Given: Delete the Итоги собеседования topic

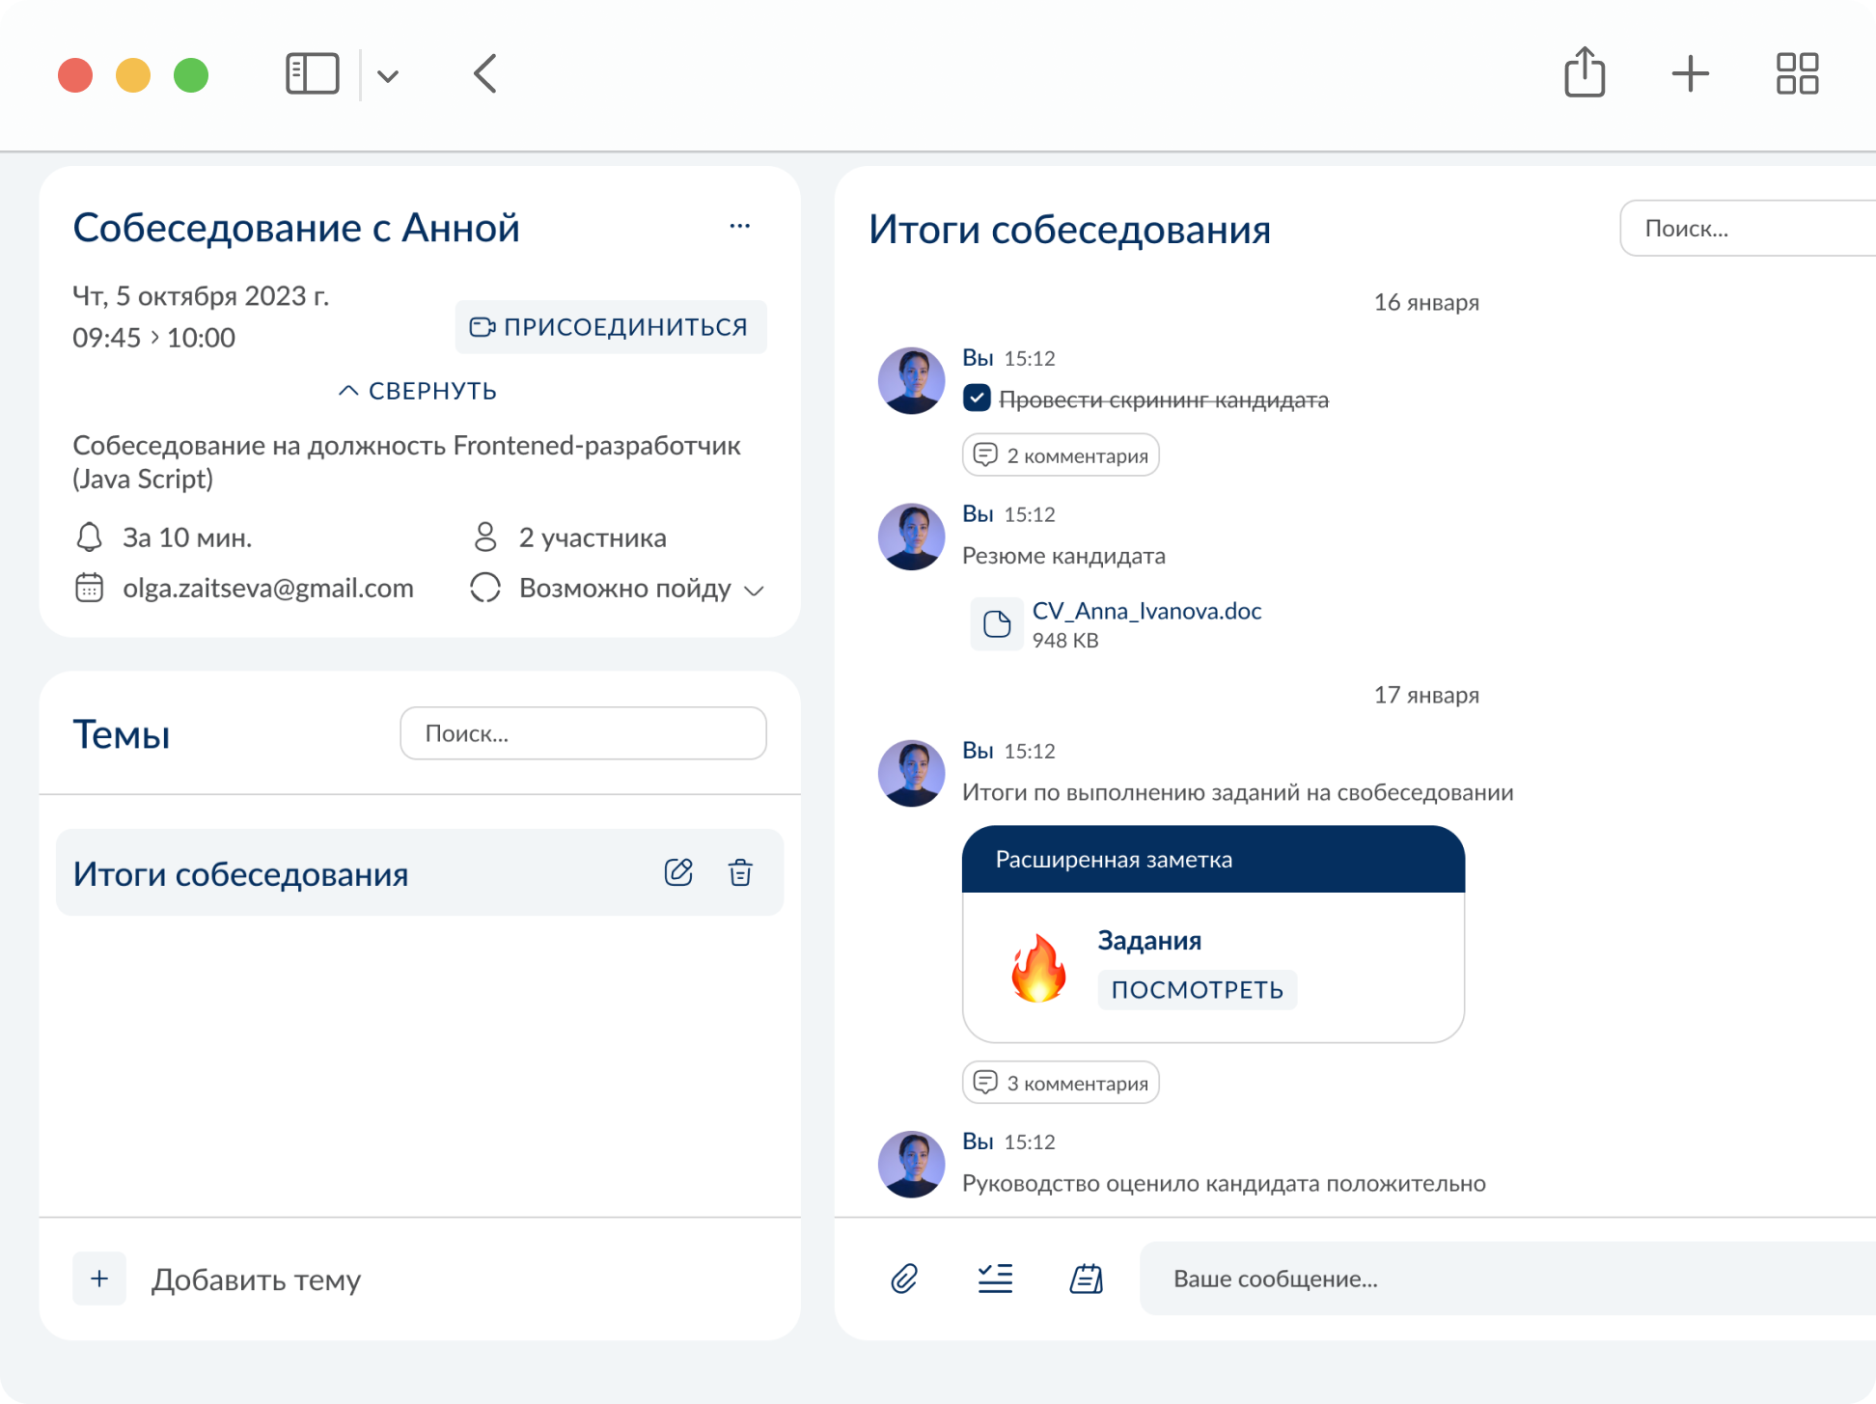Looking at the screenshot, I should tap(740, 872).
